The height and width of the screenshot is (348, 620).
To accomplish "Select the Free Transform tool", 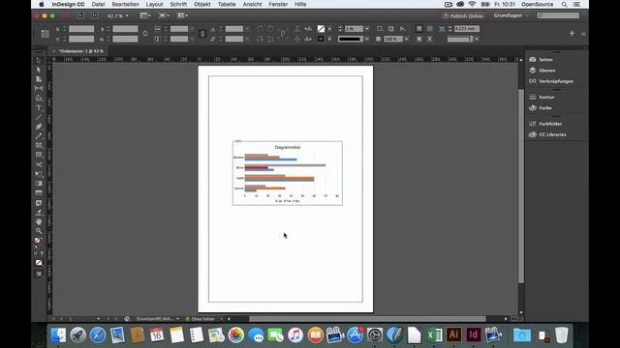I will click(39, 174).
